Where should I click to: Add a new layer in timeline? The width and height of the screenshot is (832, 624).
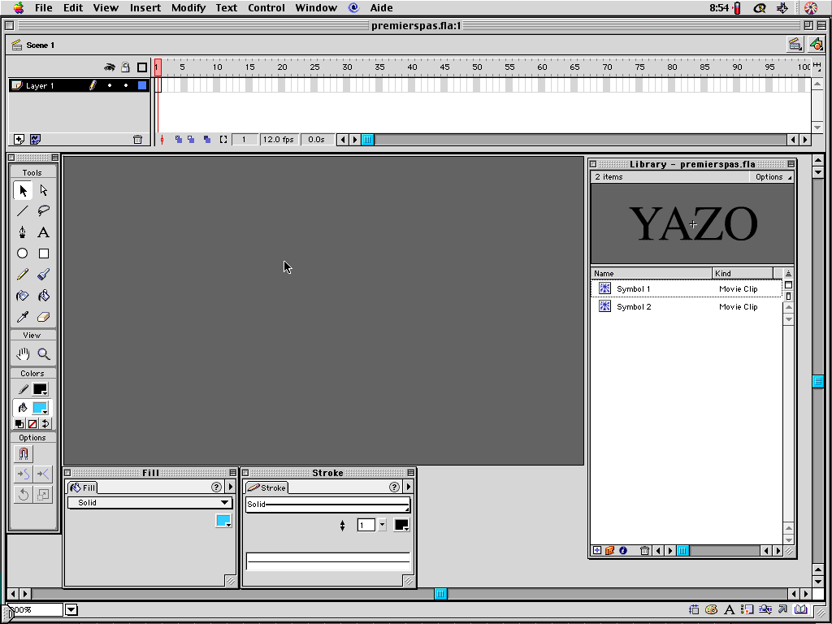point(19,140)
